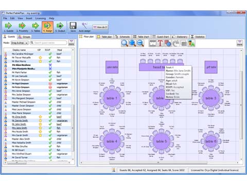Select table 3 on floor plan

211,98
